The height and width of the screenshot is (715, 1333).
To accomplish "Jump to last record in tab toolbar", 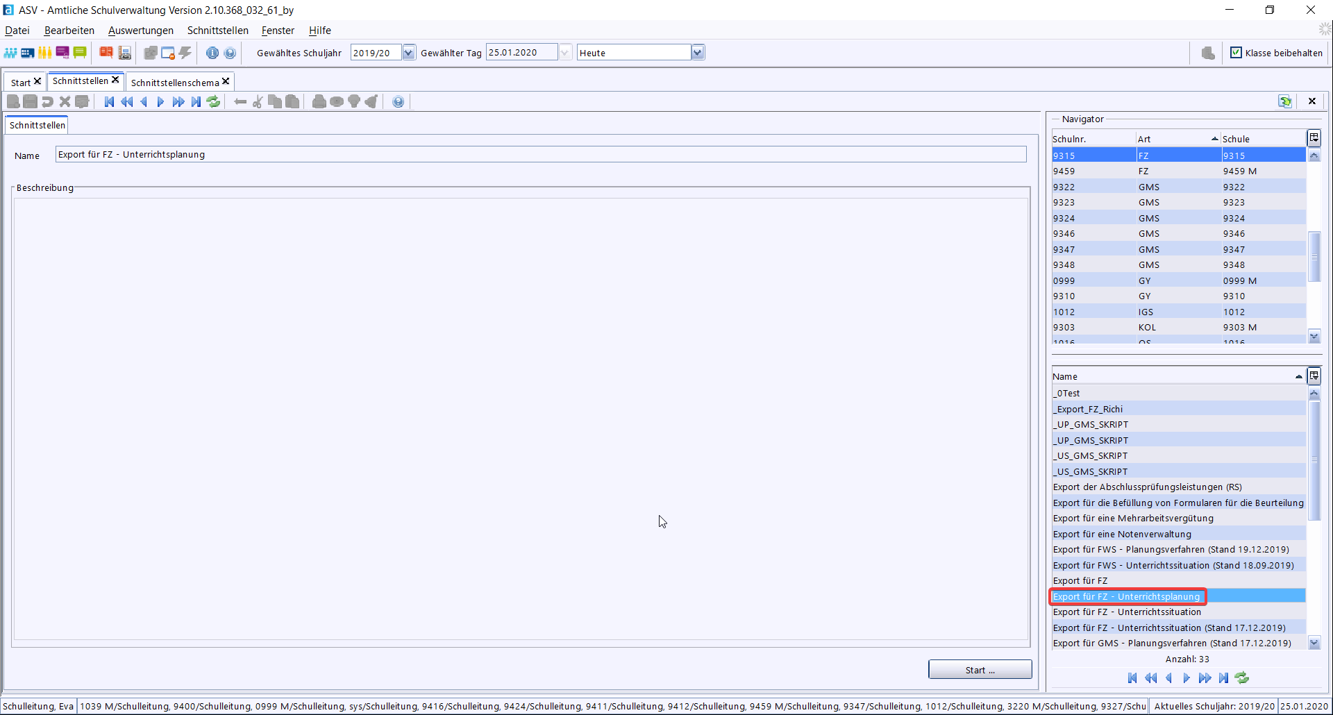I will [x=196, y=102].
